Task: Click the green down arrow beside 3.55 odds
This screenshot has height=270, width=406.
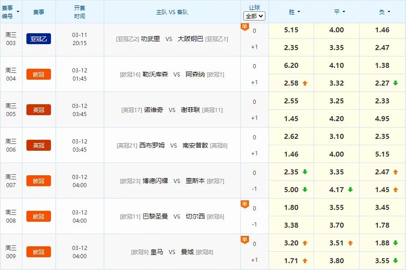Action: [x=396, y=261]
